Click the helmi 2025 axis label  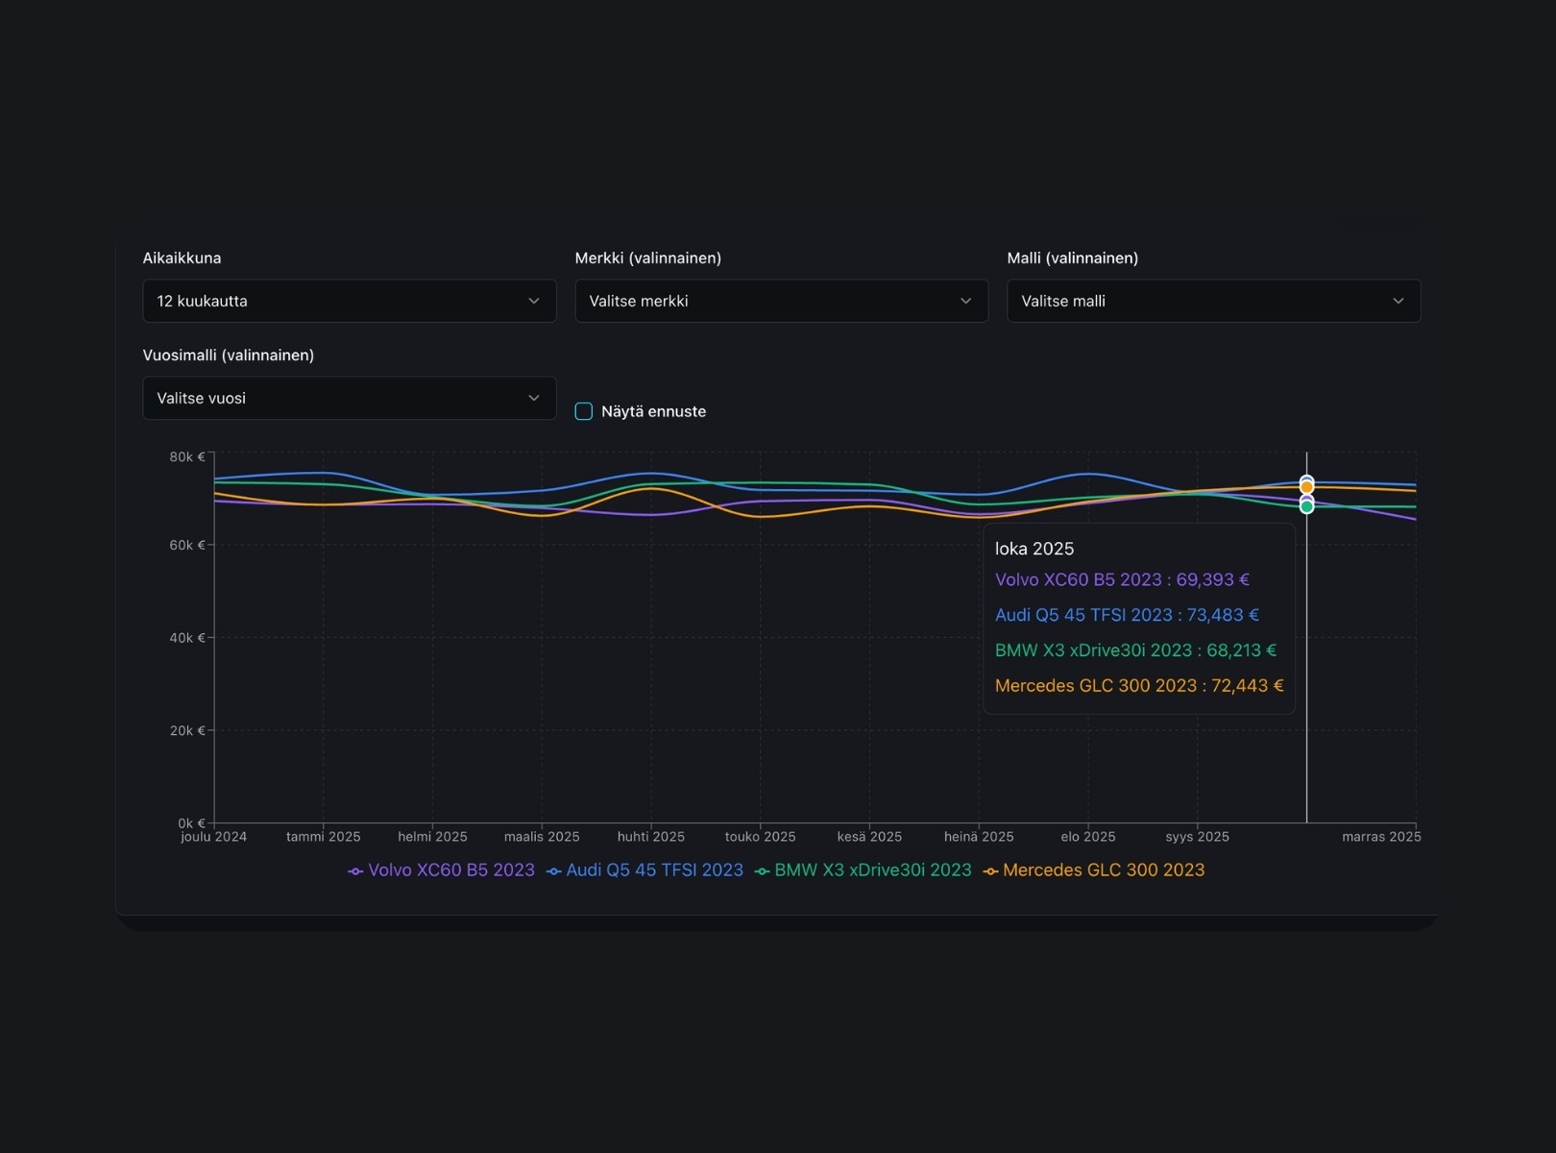[432, 837]
